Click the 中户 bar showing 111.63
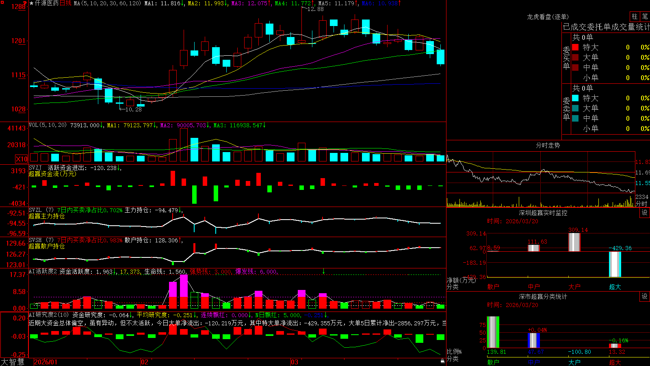The height and width of the screenshot is (366, 650). (x=533, y=248)
